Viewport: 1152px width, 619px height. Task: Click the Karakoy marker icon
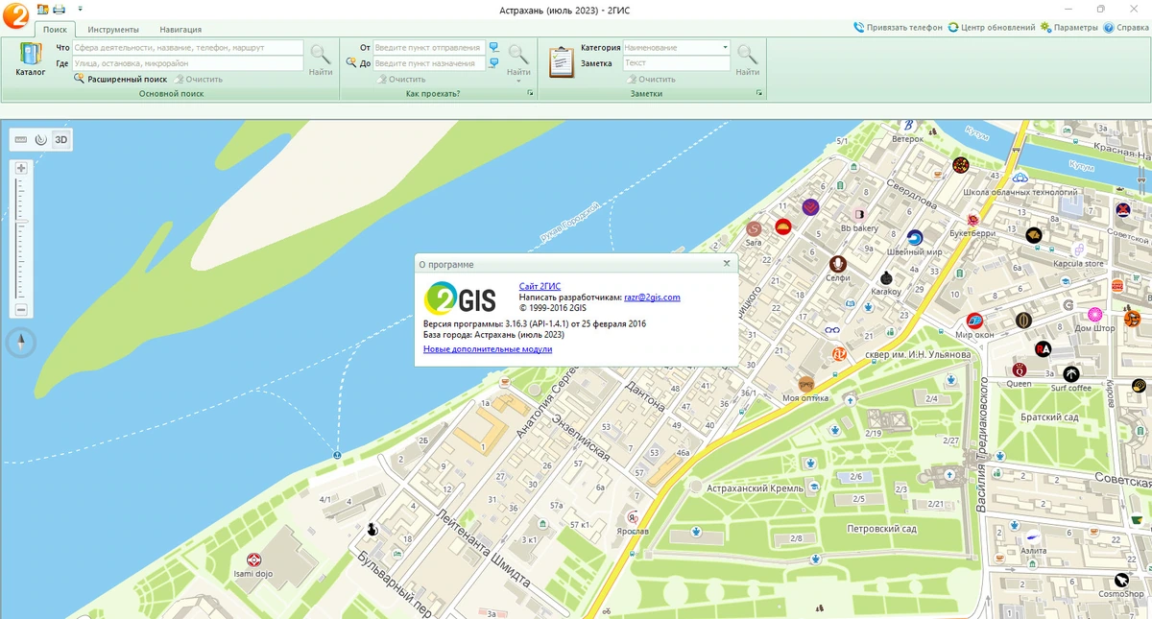(886, 277)
